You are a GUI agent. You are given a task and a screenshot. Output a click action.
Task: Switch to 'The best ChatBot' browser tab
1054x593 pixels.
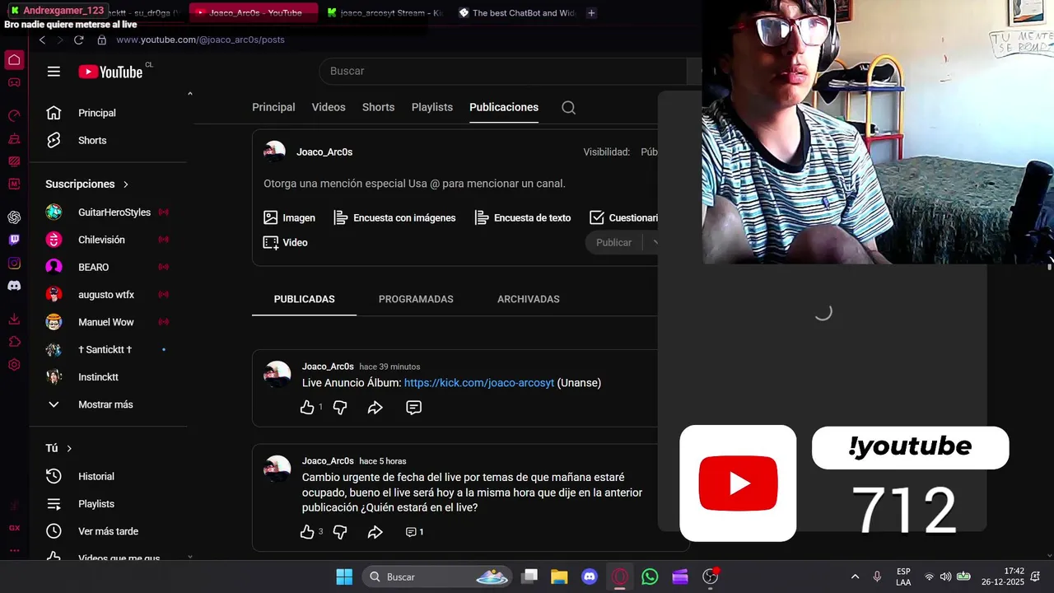(517, 13)
